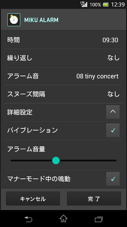Viewport: 127px width, 227px height.
Task: Choose alarm sound 08 tiny concert
Action: (63, 76)
